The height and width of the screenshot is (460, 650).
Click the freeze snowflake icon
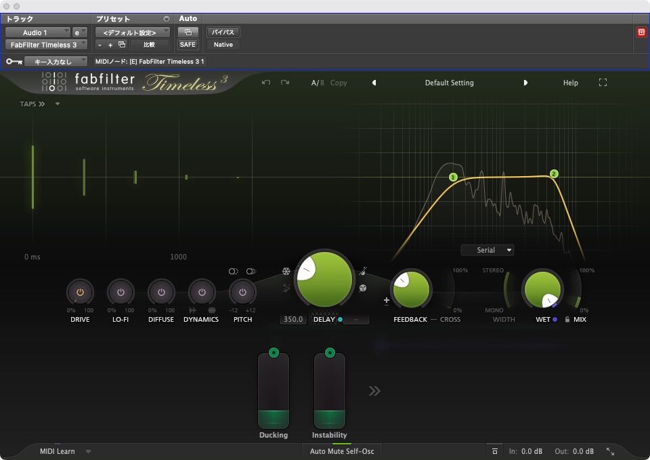coord(286,271)
